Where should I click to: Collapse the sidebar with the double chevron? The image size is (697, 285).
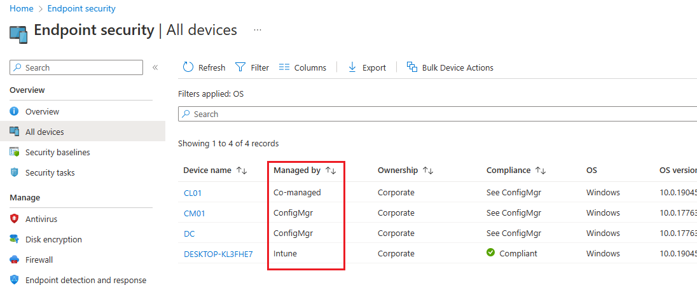pyautogui.click(x=155, y=67)
